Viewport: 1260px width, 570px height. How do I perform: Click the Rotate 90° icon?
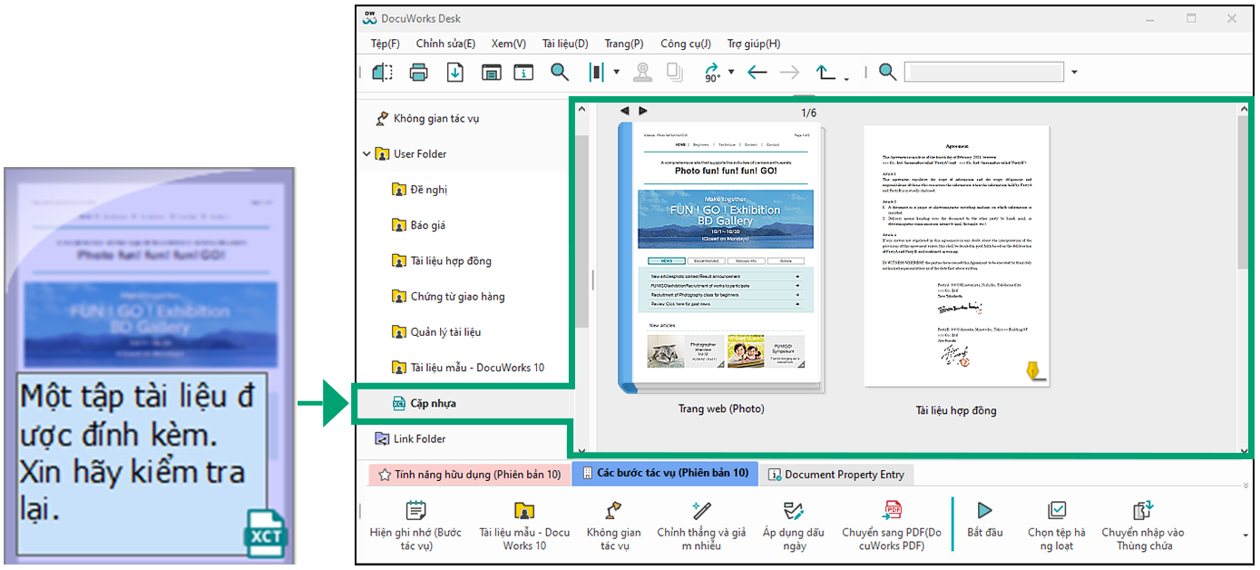[x=711, y=73]
